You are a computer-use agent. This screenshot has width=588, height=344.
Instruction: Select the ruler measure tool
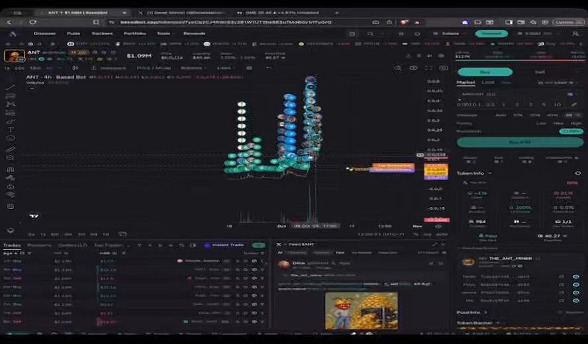[11, 149]
